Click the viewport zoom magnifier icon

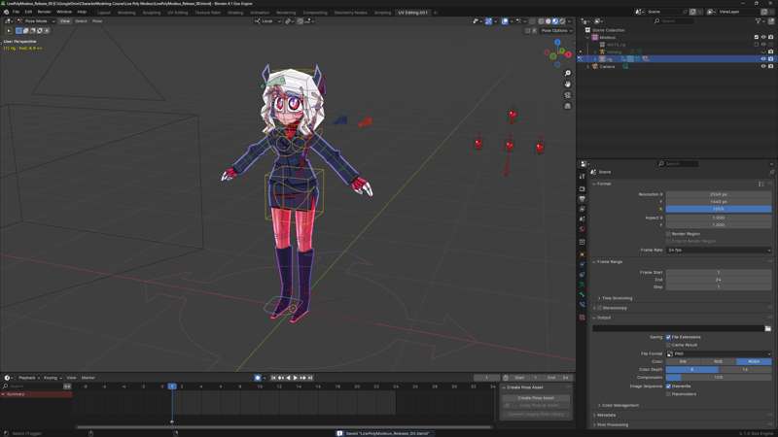[x=568, y=74]
